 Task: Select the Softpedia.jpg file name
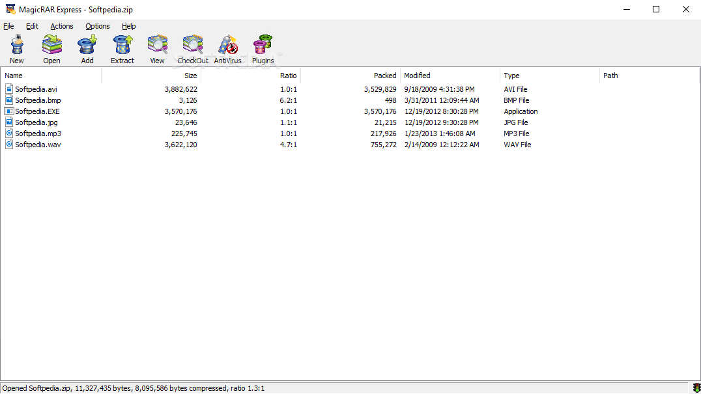click(36, 122)
